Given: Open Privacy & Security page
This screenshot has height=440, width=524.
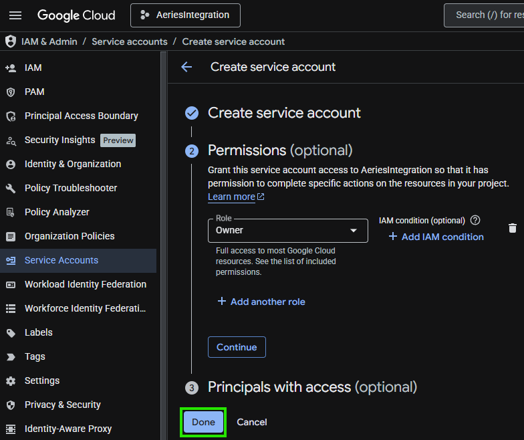Looking at the screenshot, I should click(78, 405).
